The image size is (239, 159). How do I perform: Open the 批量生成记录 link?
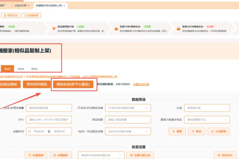[x=141, y=84]
